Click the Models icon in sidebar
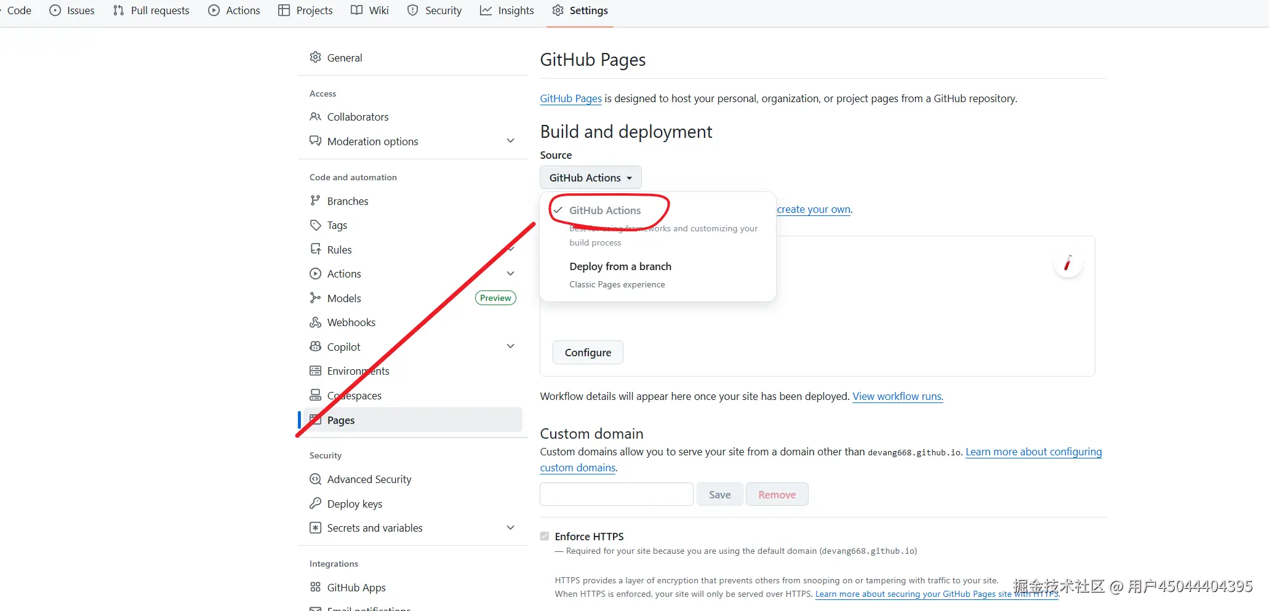The image size is (1269, 611). tap(316, 298)
